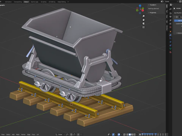The image size is (182, 136).
Task: Open the snapping options dropdown
Action: 74,134
